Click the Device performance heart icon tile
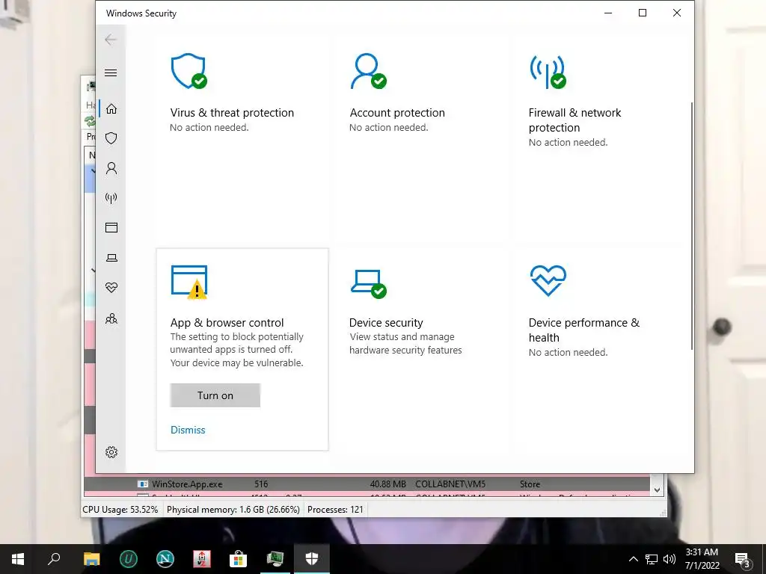Image resolution: width=766 pixels, height=574 pixels. [x=548, y=281]
